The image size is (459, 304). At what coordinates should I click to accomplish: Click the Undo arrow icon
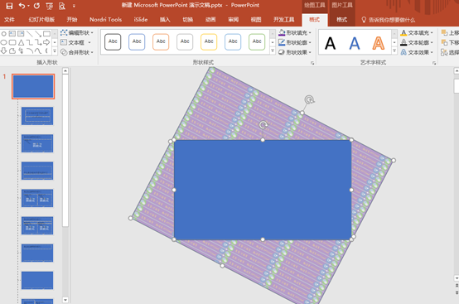tap(22, 6)
